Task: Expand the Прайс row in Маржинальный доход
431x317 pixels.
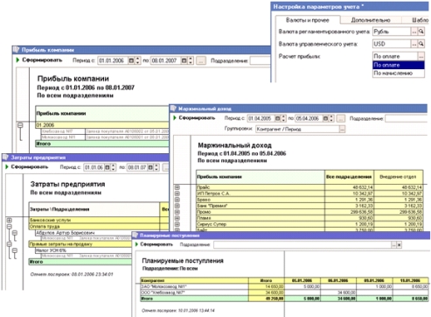Action: pos(177,187)
